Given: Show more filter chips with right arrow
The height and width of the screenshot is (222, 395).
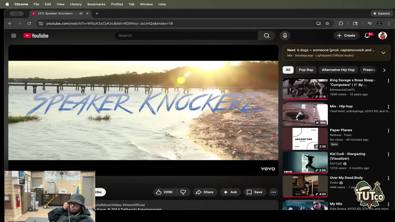Looking at the screenshot, I should 384,70.
